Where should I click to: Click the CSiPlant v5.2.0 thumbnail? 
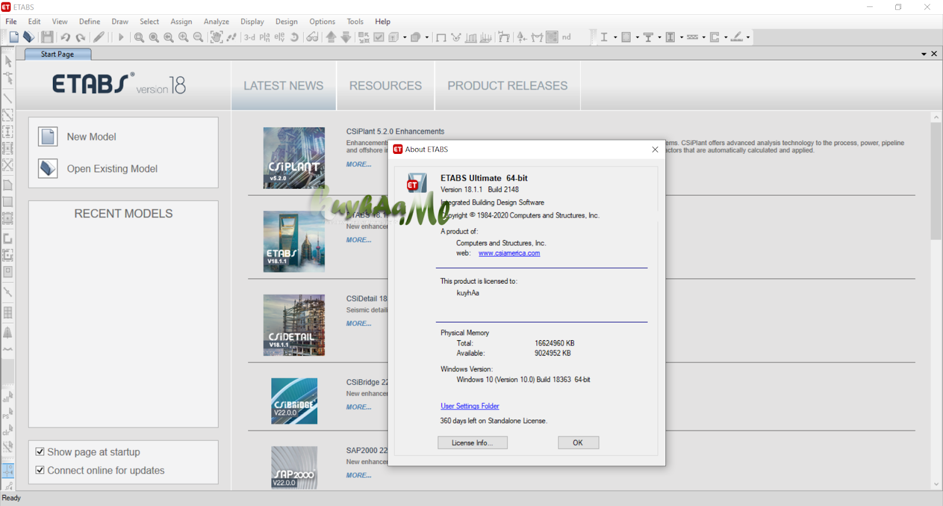click(294, 158)
